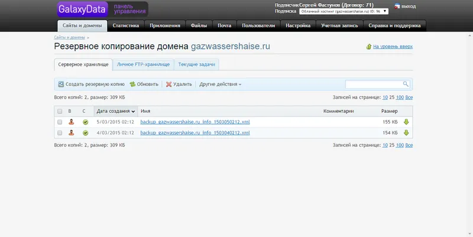Image resolution: width=473 pixels, height=237 pixels.
Task: Click the size value 154 КБ
Action: tap(390, 132)
